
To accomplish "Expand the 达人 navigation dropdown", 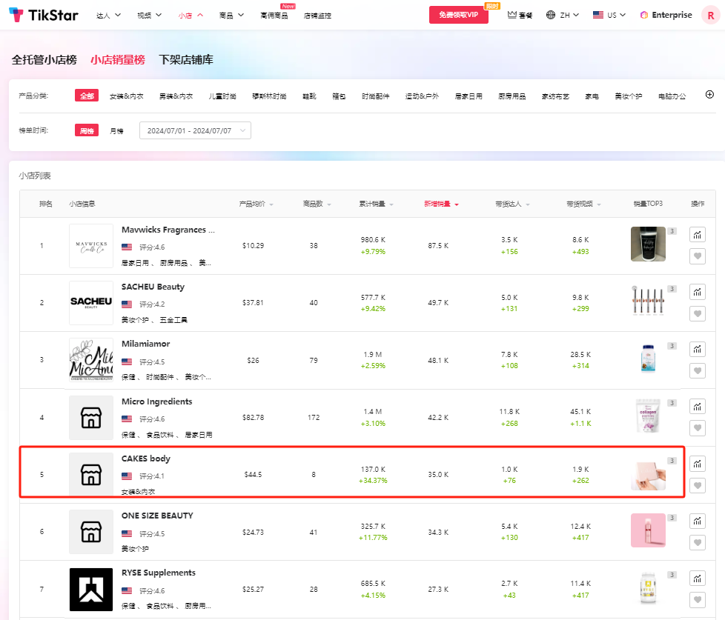I will pyautogui.click(x=109, y=16).
